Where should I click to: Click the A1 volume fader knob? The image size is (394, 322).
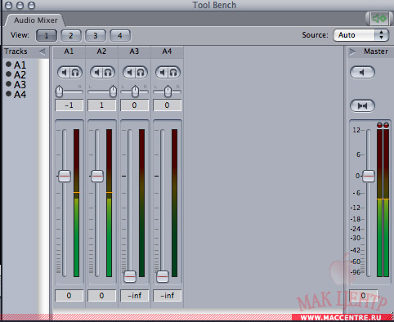(x=65, y=177)
